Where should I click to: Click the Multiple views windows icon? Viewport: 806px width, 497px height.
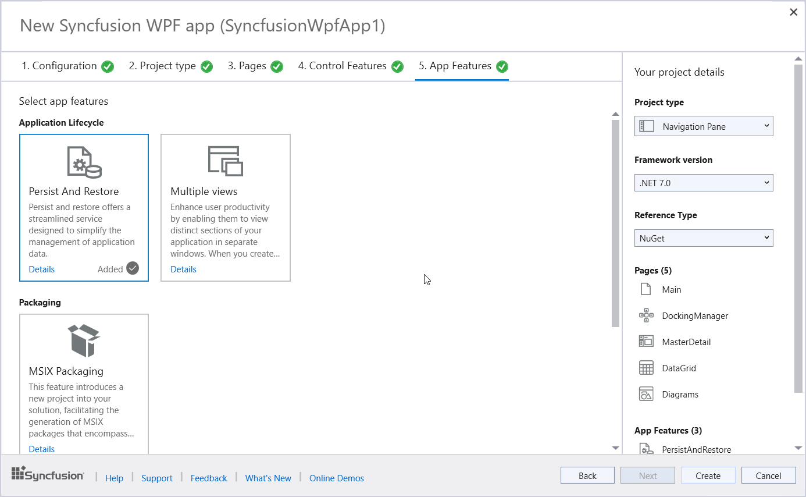tap(225, 161)
